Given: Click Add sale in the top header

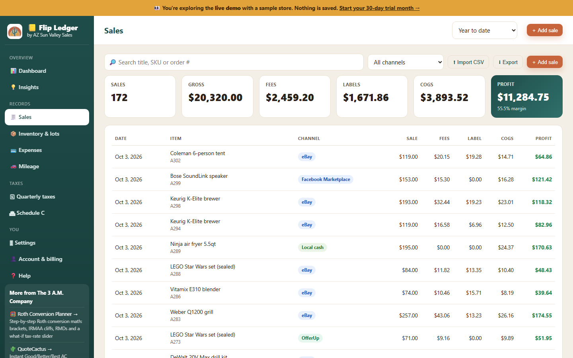Looking at the screenshot, I should click(x=545, y=30).
